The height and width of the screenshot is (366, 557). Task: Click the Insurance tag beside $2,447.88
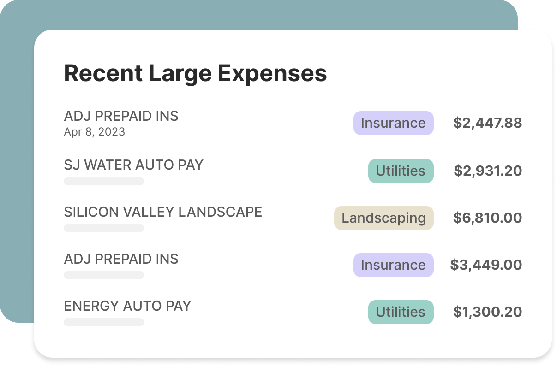[393, 123]
